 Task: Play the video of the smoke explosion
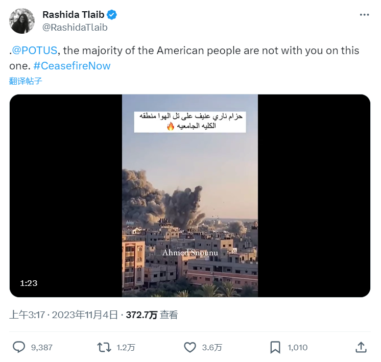(190, 196)
